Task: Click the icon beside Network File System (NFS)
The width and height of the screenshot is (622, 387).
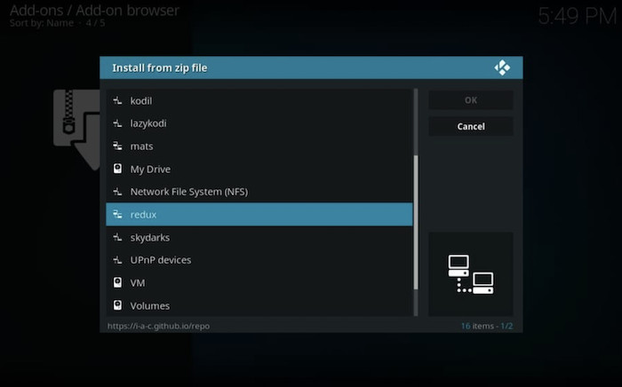Action: (x=117, y=192)
